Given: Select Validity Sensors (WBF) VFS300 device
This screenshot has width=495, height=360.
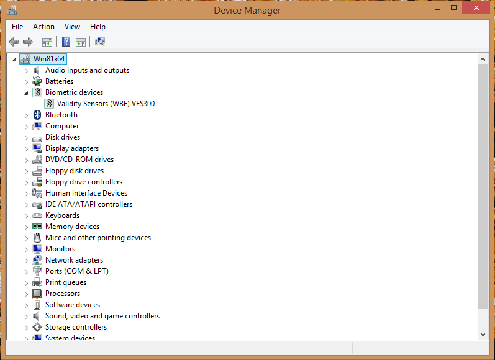Looking at the screenshot, I should click(x=106, y=104).
